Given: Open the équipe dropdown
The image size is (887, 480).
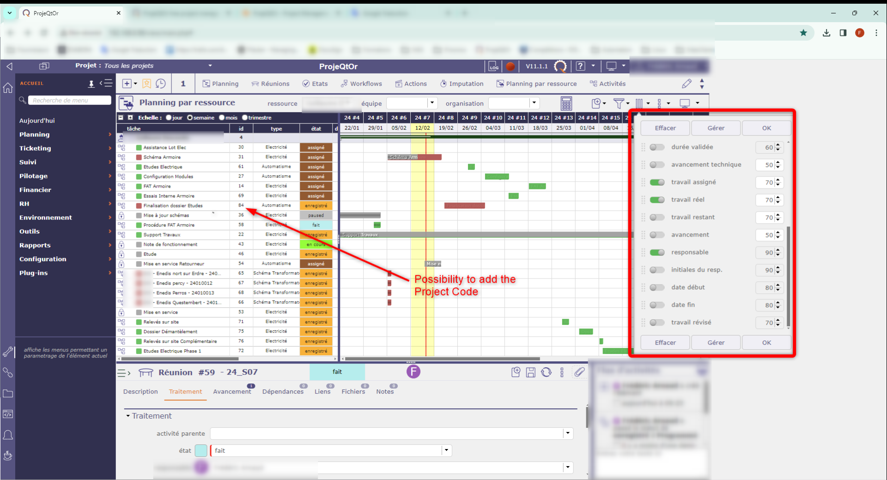Looking at the screenshot, I should [x=432, y=103].
